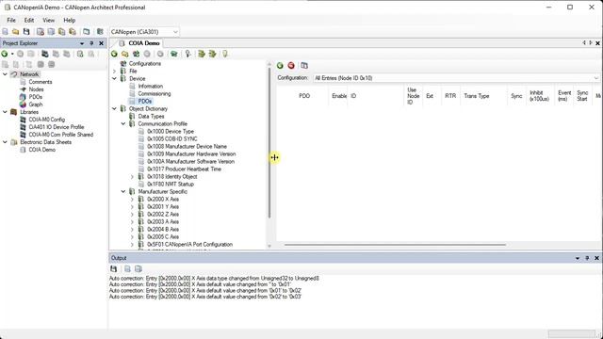Image resolution: width=603 pixels, height=339 pixels.
Task: Click the PDO column header
Action: pyautogui.click(x=304, y=96)
